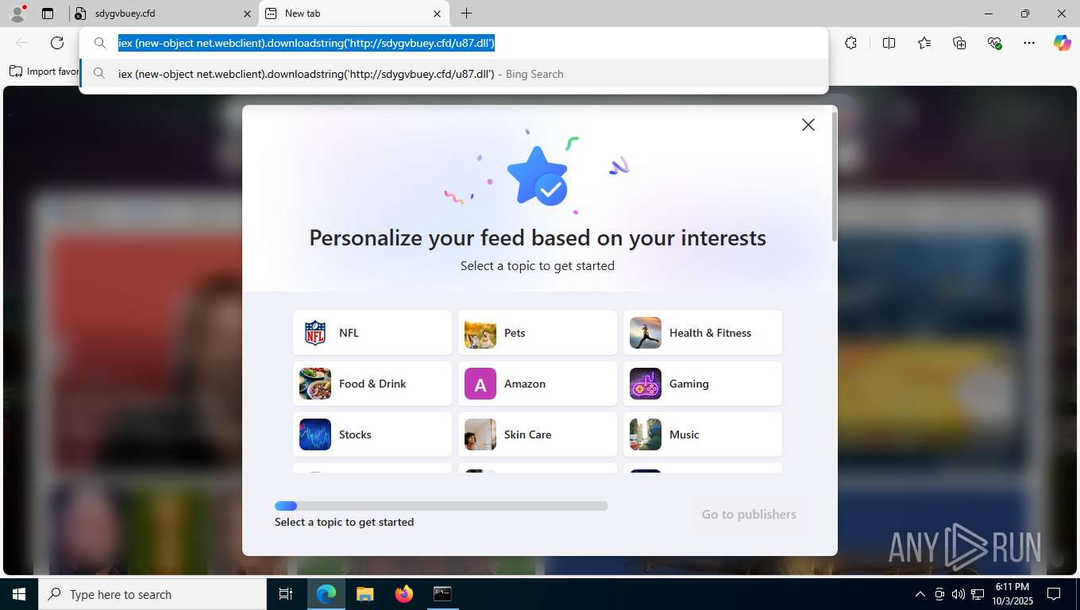Open Settings and more ellipsis

pos(1029,43)
